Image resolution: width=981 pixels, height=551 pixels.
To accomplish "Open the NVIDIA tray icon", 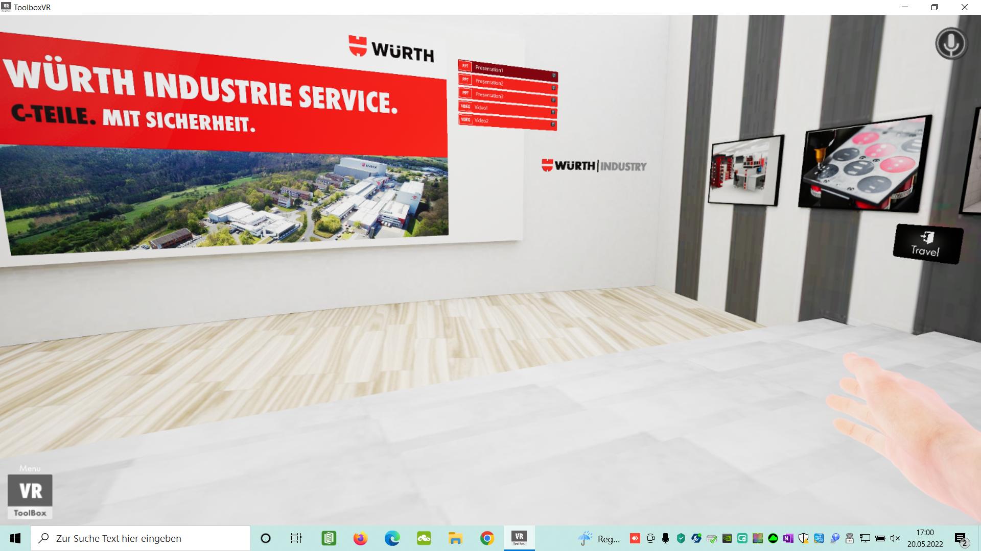I will coord(727,538).
